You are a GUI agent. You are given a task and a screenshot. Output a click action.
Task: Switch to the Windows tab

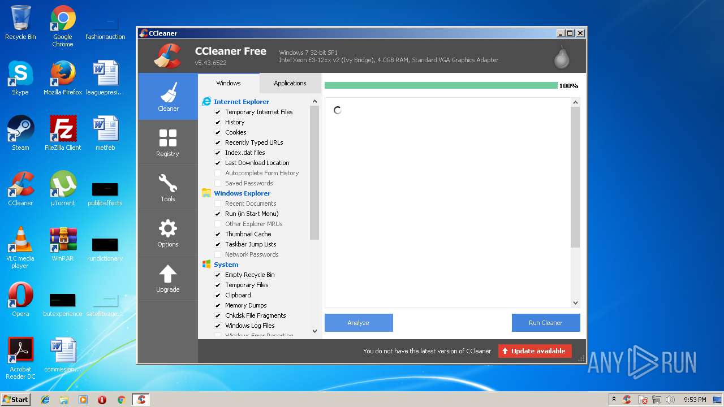click(229, 83)
